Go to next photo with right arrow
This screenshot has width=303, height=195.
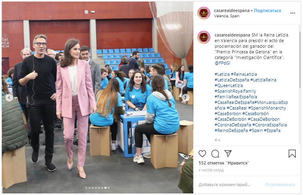click(185, 97)
